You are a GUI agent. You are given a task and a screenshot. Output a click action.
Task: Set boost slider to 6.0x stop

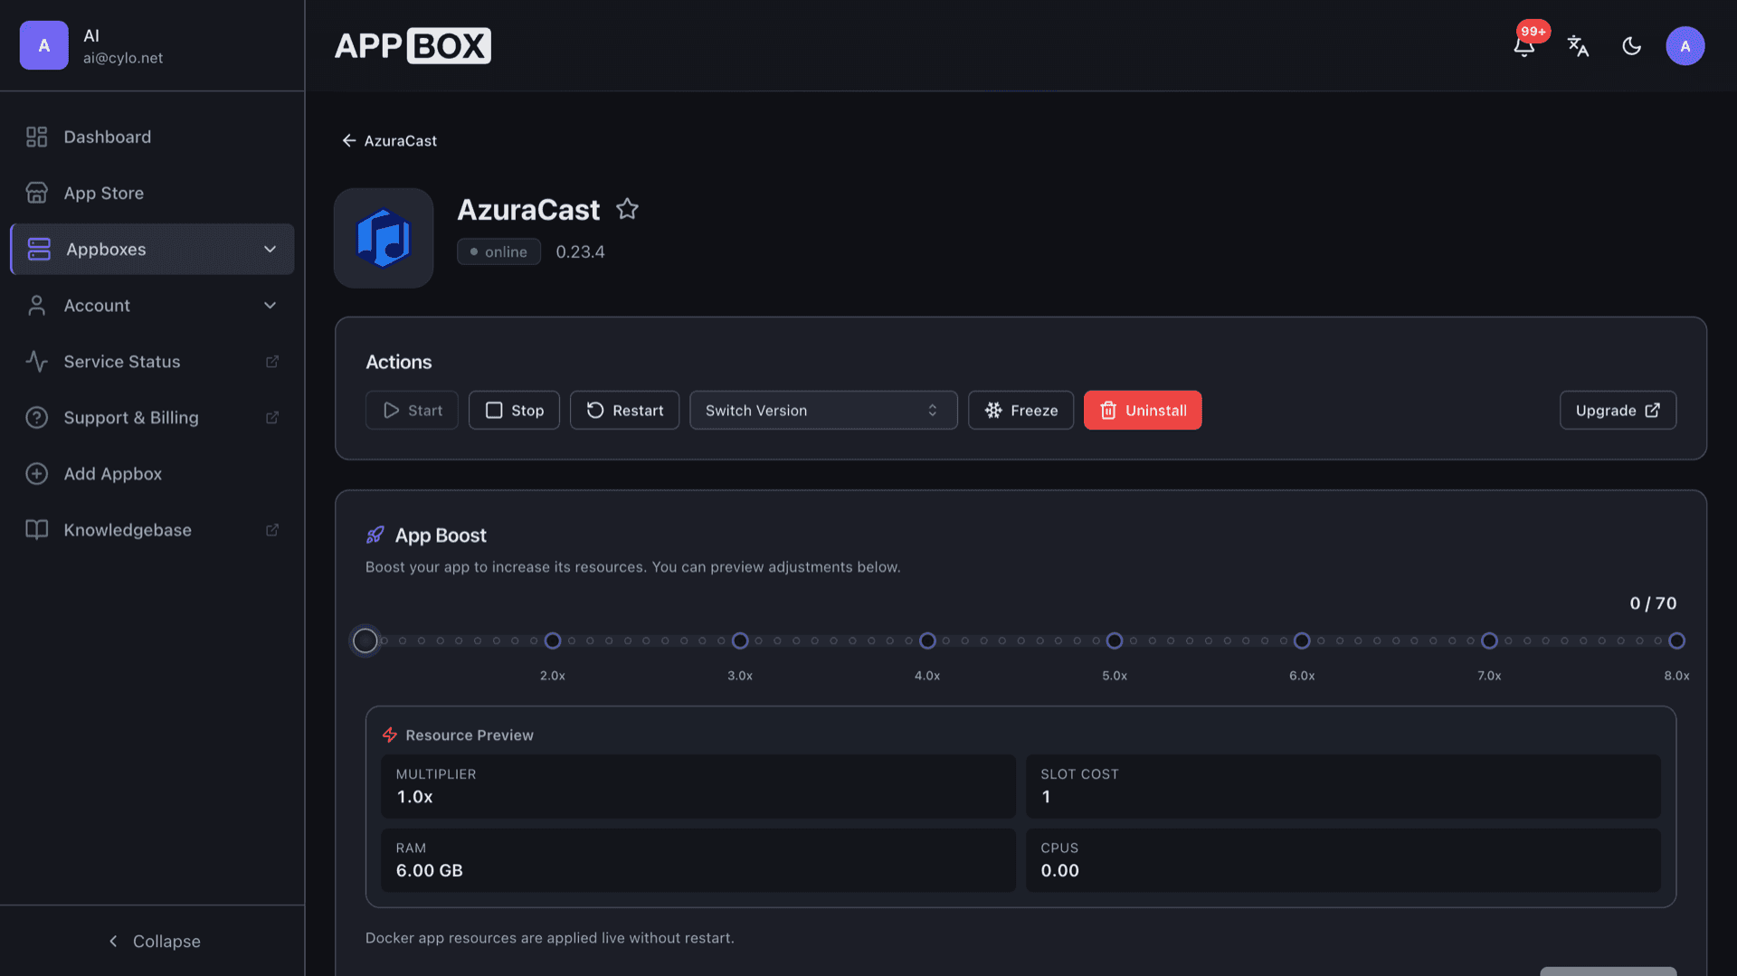point(1302,640)
